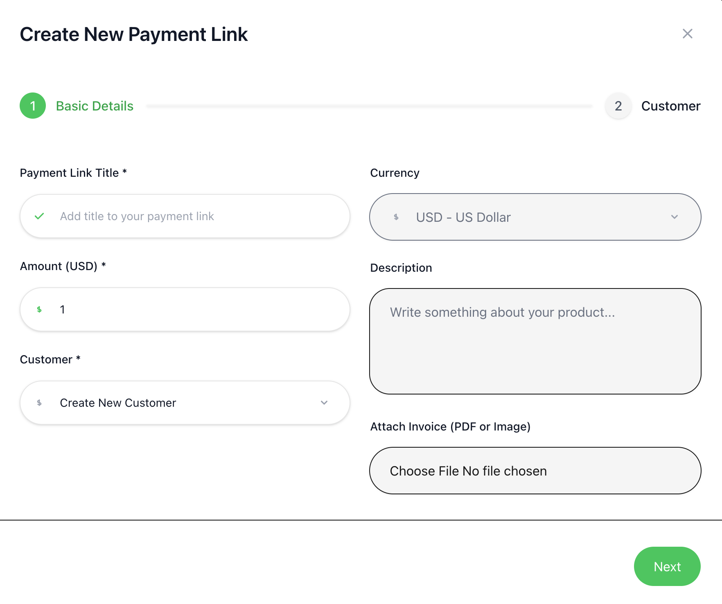Click the Attach Invoice file field
The width and height of the screenshot is (722, 604).
(x=535, y=471)
